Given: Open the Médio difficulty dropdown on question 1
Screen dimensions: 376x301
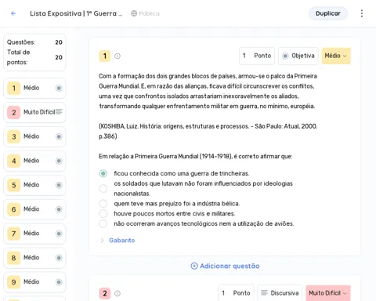Looking at the screenshot, I should click(x=336, y=56).
